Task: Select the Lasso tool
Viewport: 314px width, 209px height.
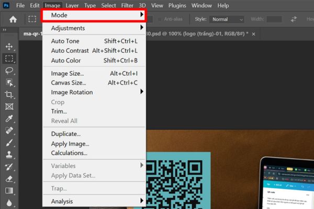Action: tap(9, 71)
